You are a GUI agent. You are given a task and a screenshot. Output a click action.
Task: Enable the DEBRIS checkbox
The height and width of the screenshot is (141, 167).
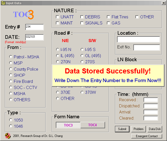click(82, 17)
